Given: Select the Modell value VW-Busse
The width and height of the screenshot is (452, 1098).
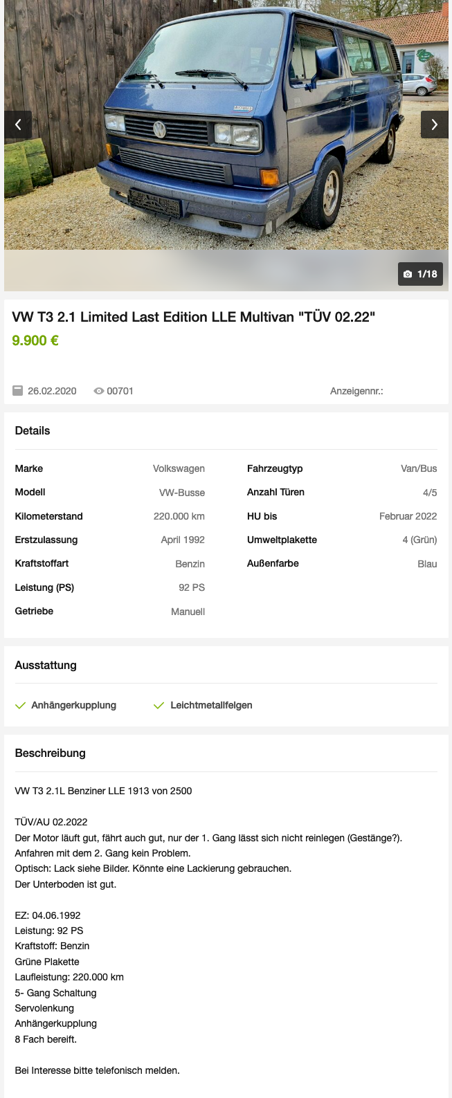Looking at the screenshot, I should (x=182, y=493).
